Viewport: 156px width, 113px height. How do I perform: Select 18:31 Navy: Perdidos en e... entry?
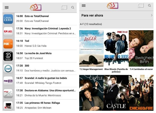click(46, 33)
